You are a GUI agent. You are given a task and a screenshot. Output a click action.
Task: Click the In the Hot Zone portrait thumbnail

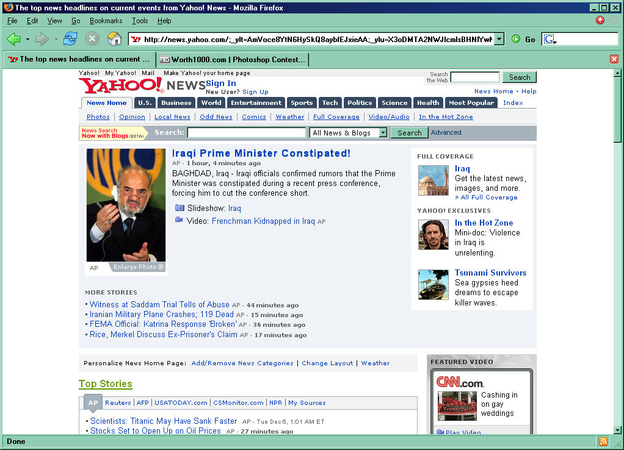(x=433, y=235)
